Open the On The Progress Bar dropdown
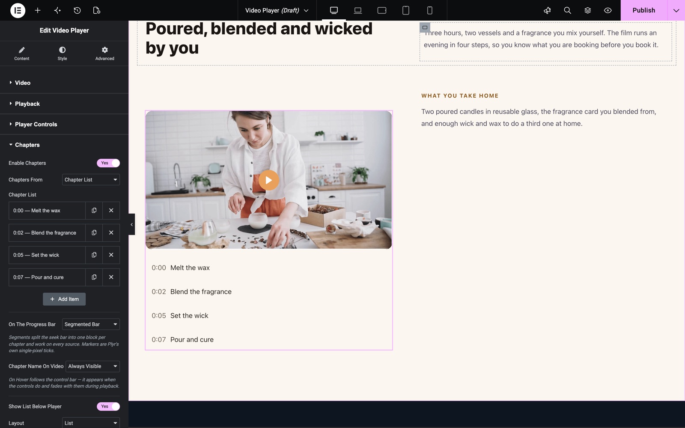The width and height of the screenshot is (685, 428). (x=91, y=324)
